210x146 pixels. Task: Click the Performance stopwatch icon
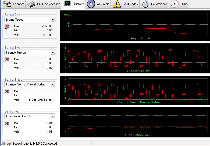point(145,4)
